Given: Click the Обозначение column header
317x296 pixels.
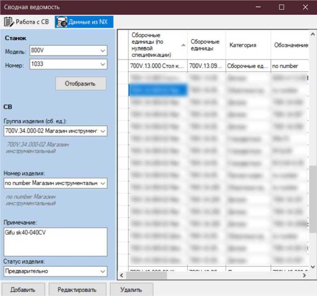Looking at the screenshot, I should (x=290, y=45).
